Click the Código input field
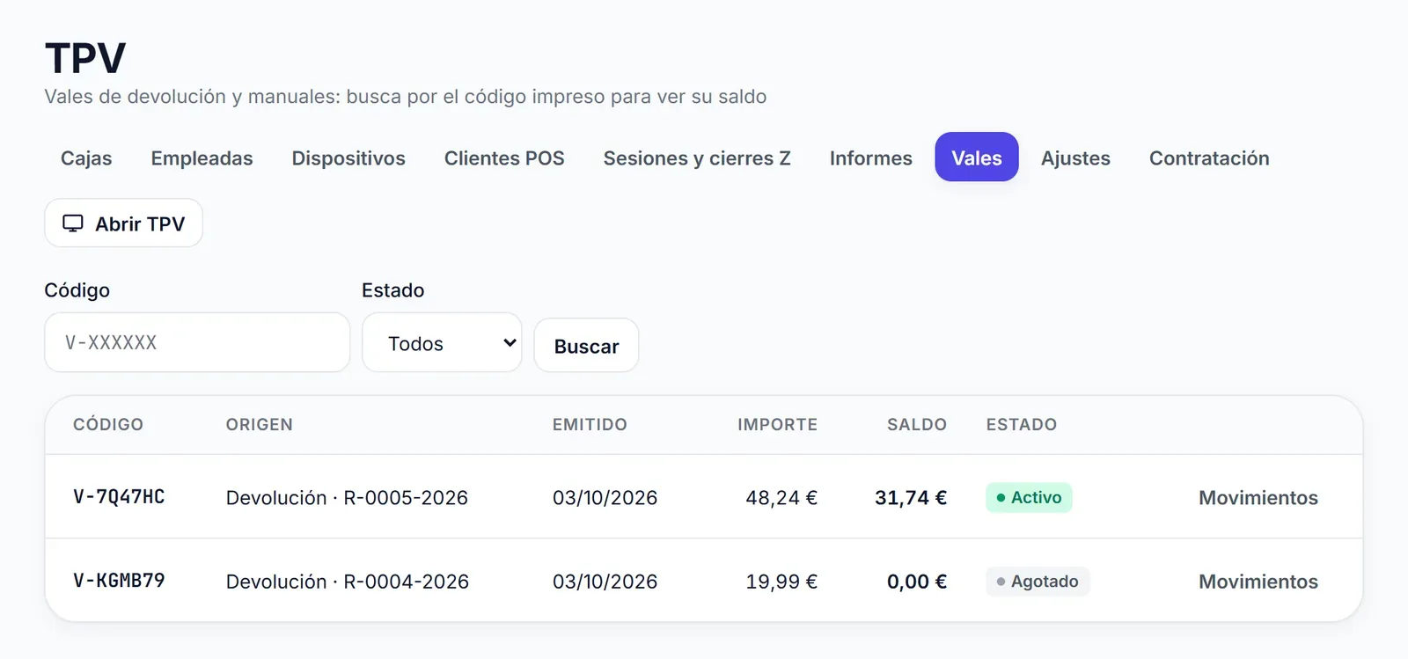This screenshot has width=1408, height=659. (197, 342)
